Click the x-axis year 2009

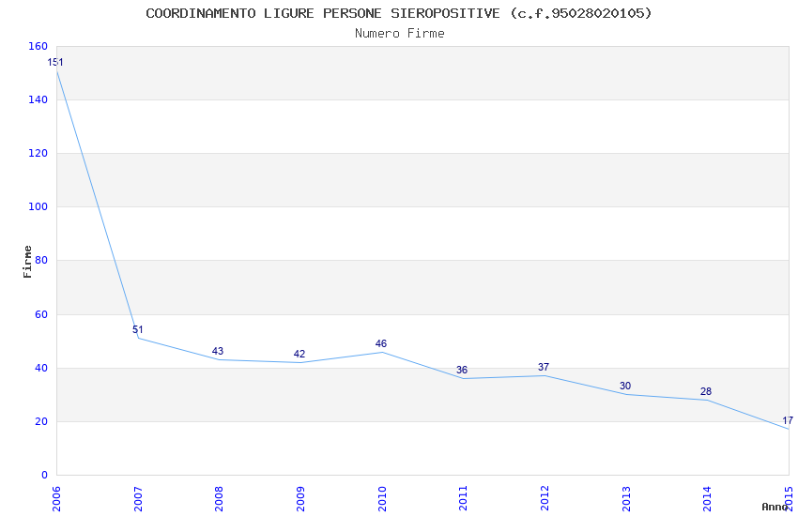(x=300, y=499)
